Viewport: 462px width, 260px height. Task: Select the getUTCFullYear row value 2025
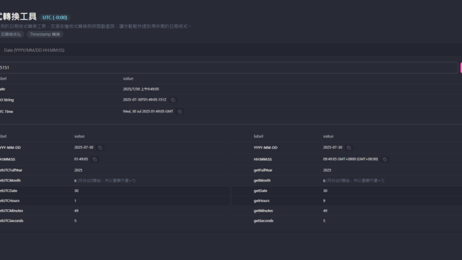[x=78, y=170]
